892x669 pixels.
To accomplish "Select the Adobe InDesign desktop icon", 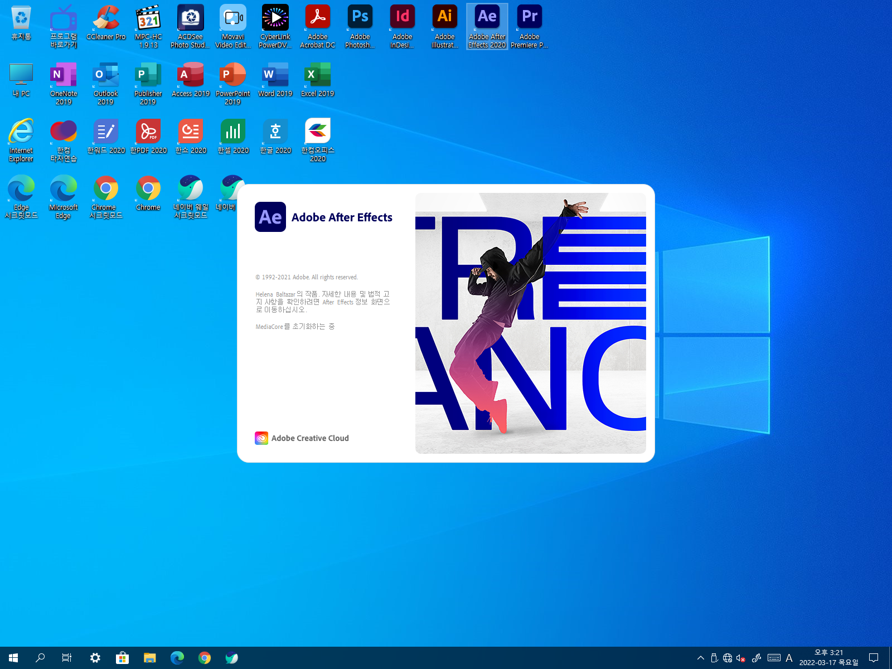I will [x=403, y=27].
